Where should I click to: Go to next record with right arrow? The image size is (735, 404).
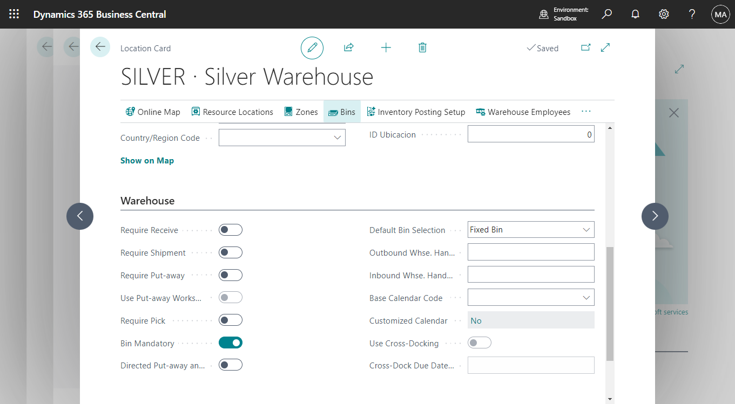[655, 216]
